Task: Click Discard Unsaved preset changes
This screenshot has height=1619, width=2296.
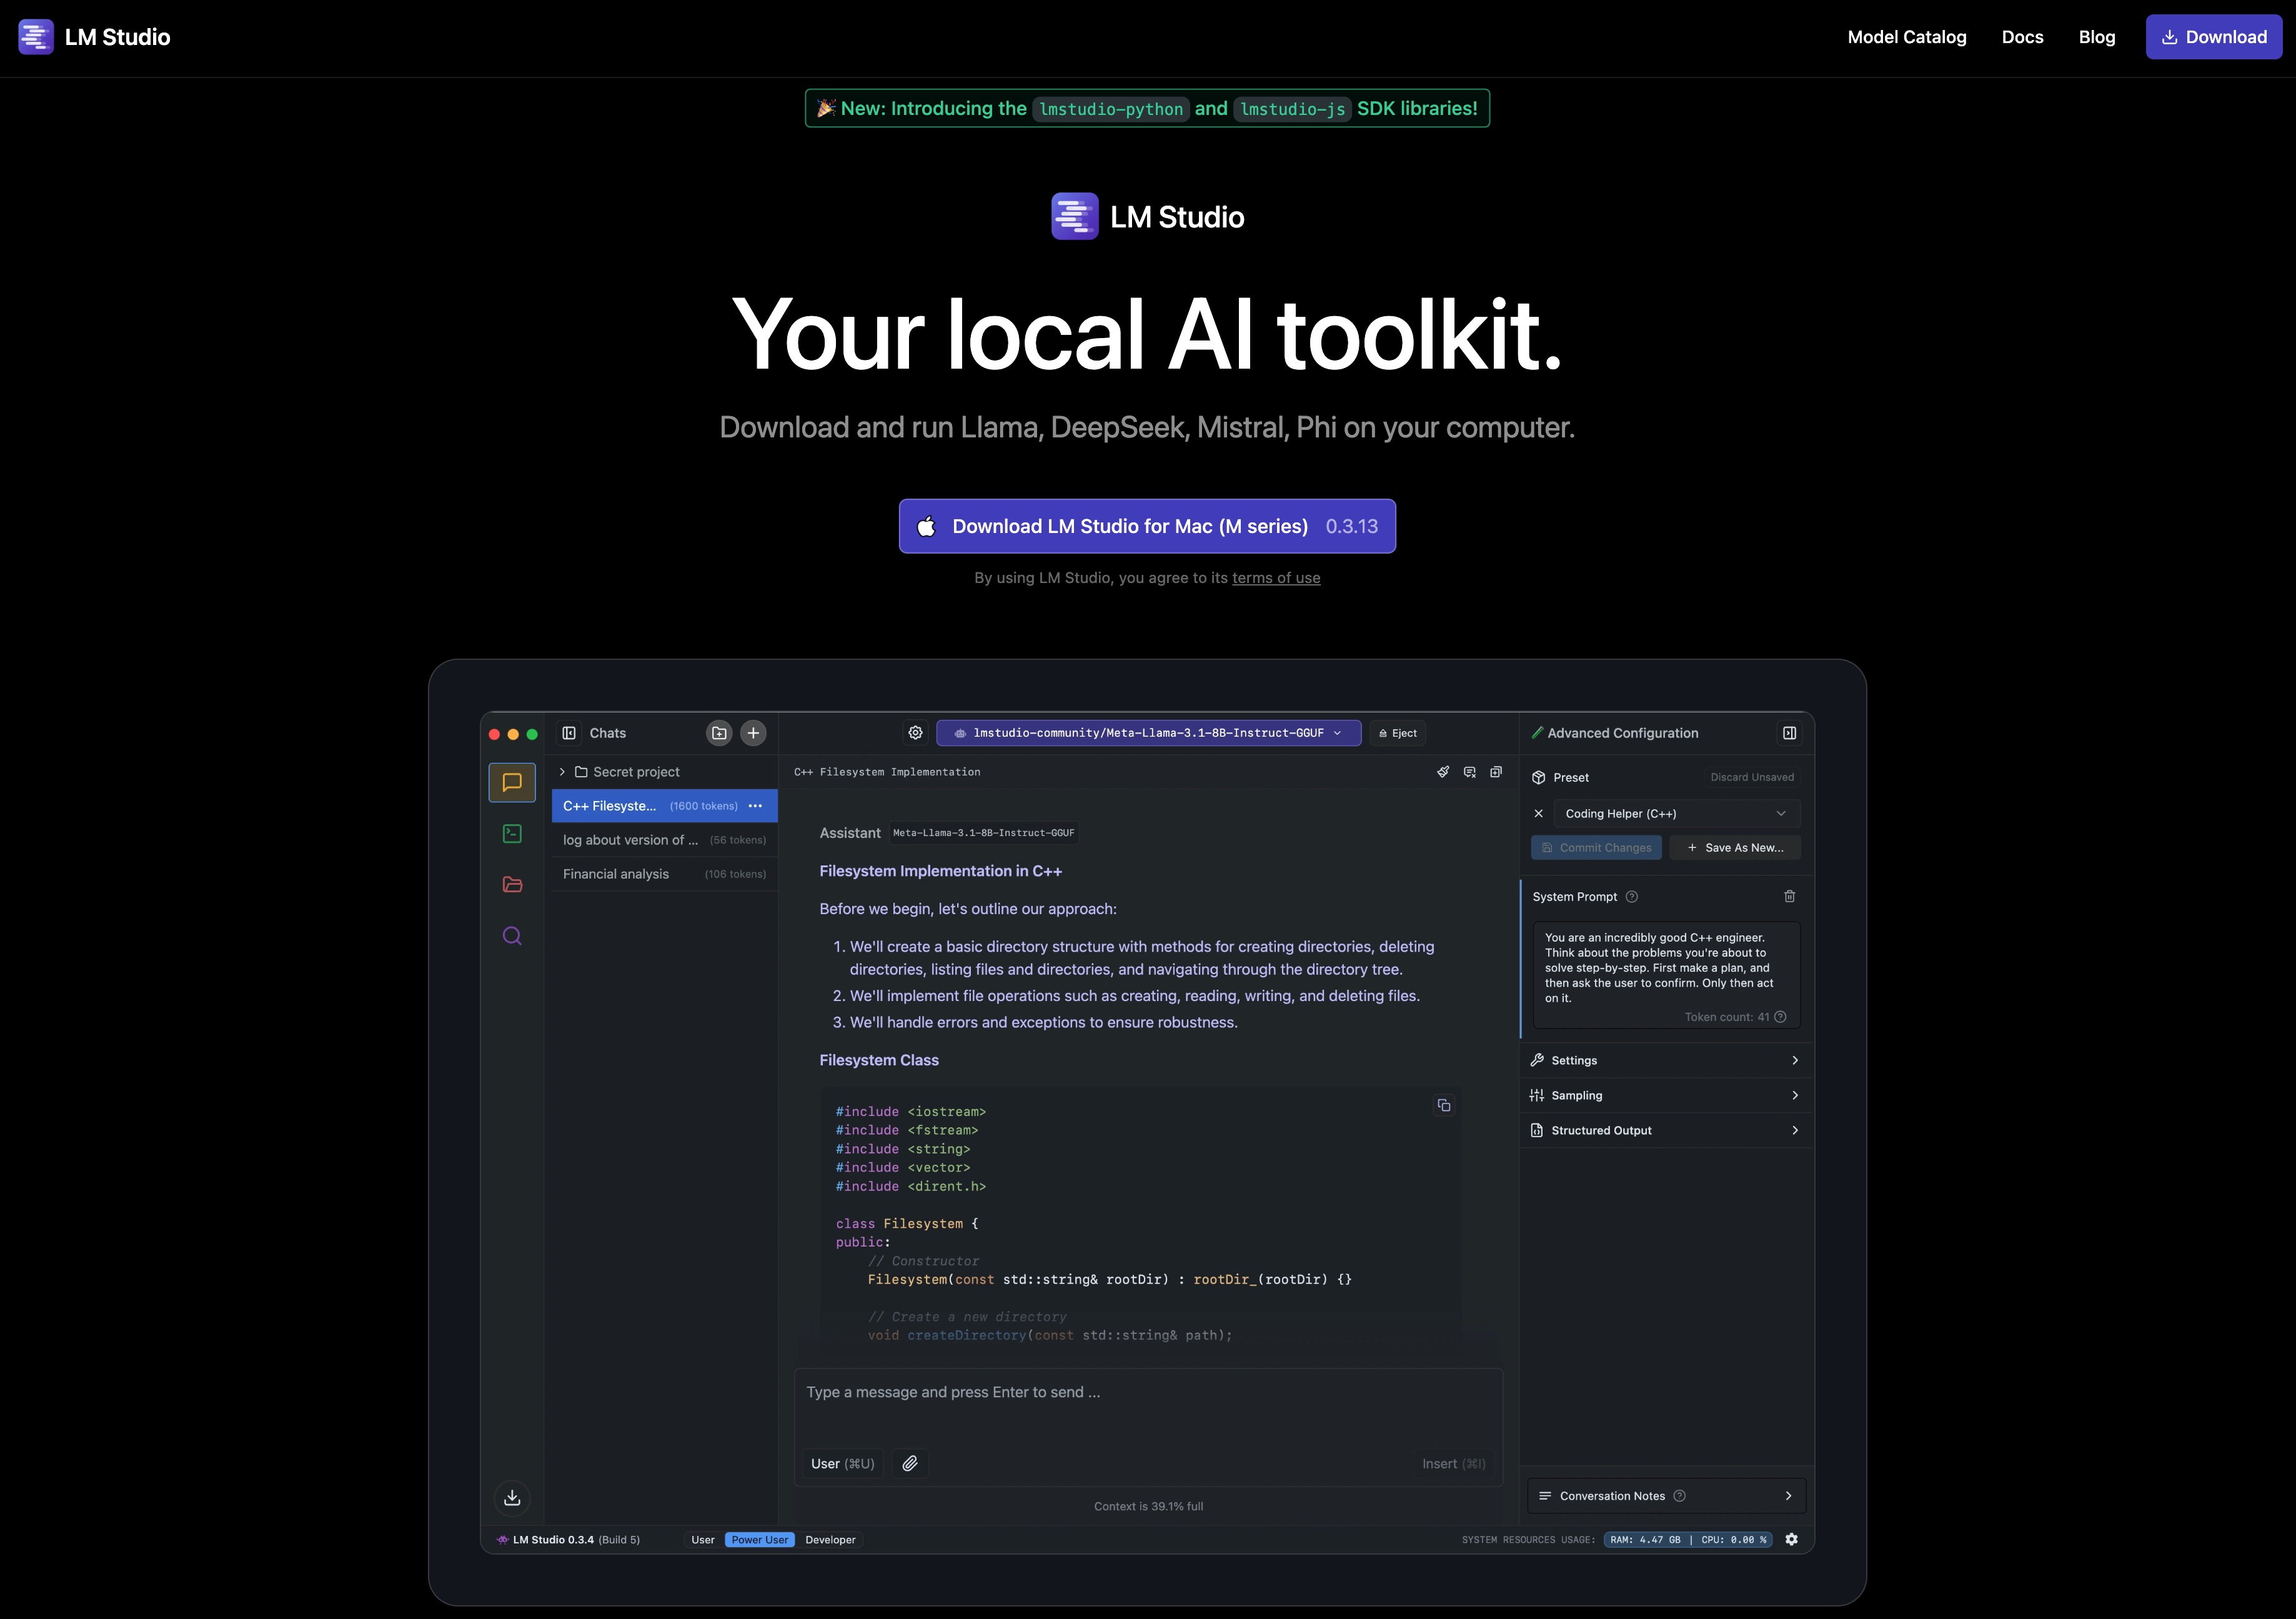Action: point(1751,777)
